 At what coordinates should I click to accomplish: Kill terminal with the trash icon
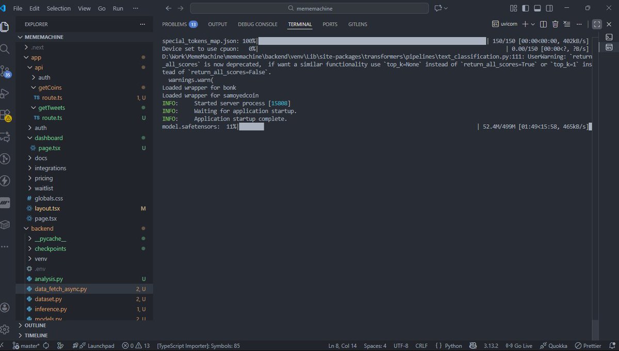(x=556, y=24)
